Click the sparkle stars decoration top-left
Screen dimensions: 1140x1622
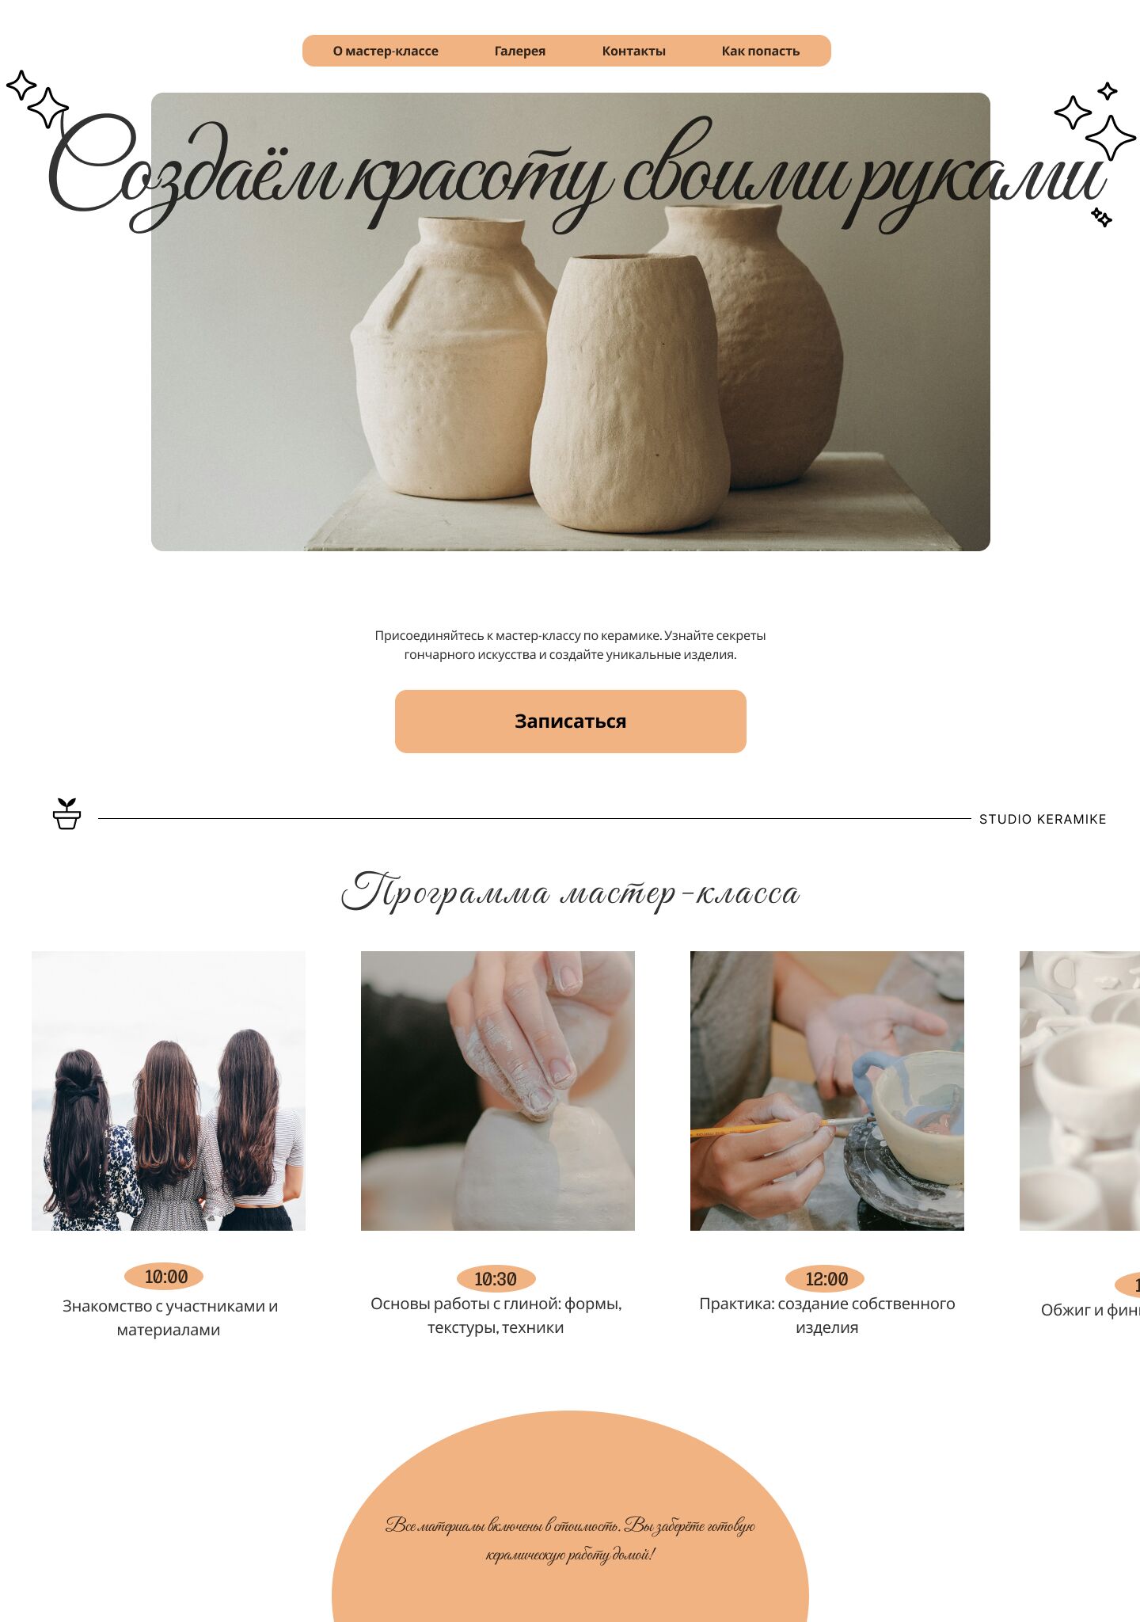(x=37, y=99)
